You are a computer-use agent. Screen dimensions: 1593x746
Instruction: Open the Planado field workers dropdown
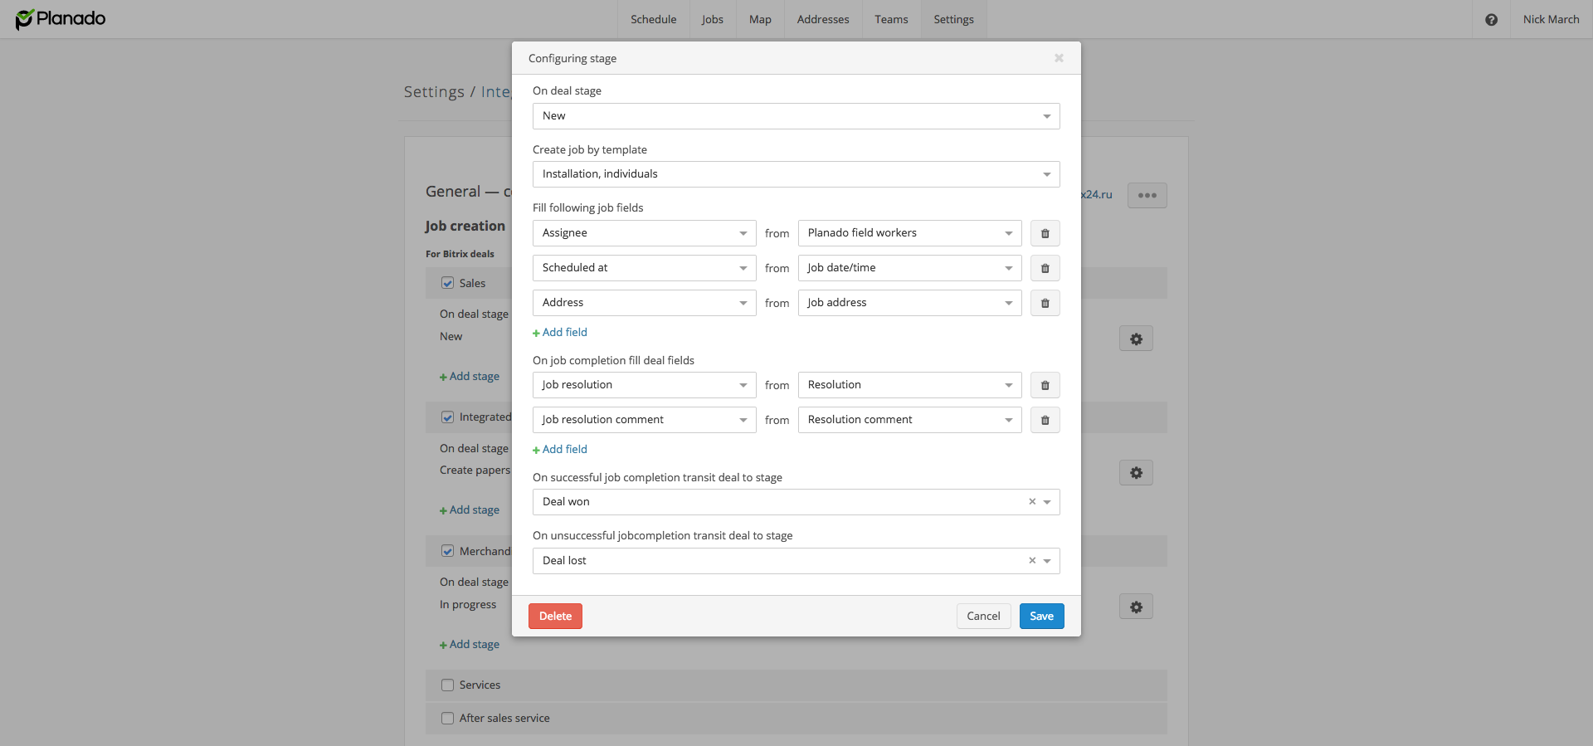[909, 233]
